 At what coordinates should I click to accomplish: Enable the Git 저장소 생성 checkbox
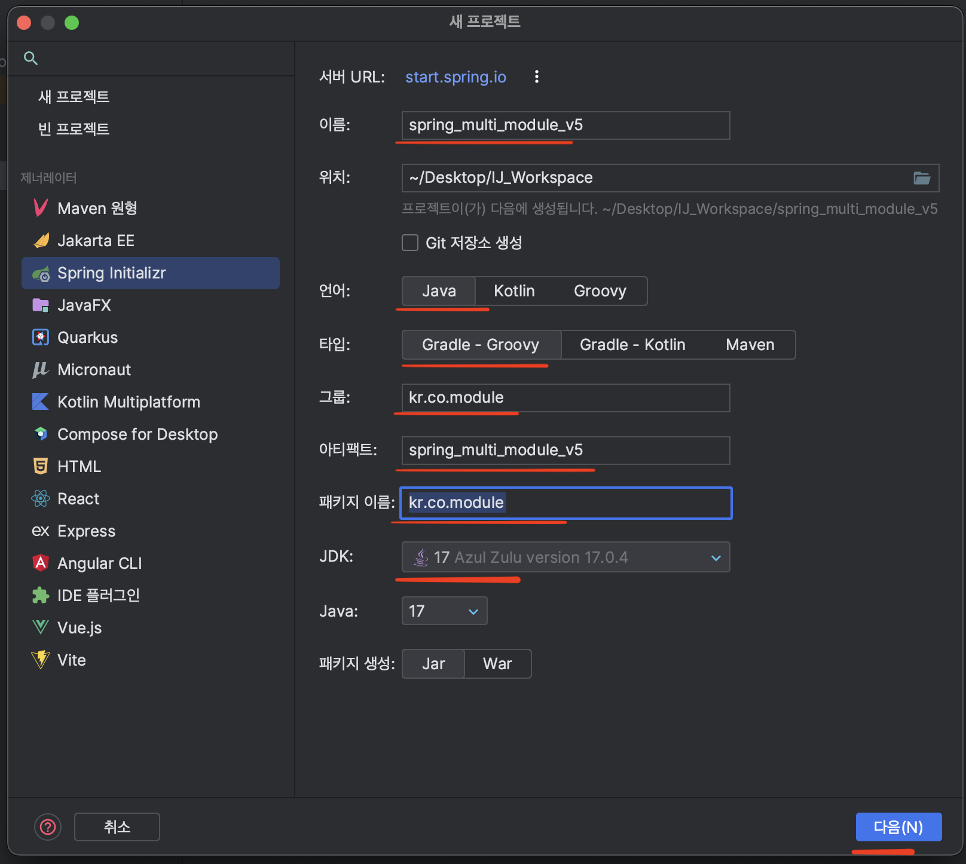point(410,243)
